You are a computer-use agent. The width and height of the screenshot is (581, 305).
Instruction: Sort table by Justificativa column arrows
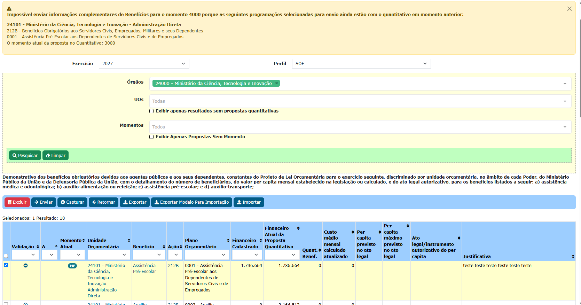(x=573, y=257)
